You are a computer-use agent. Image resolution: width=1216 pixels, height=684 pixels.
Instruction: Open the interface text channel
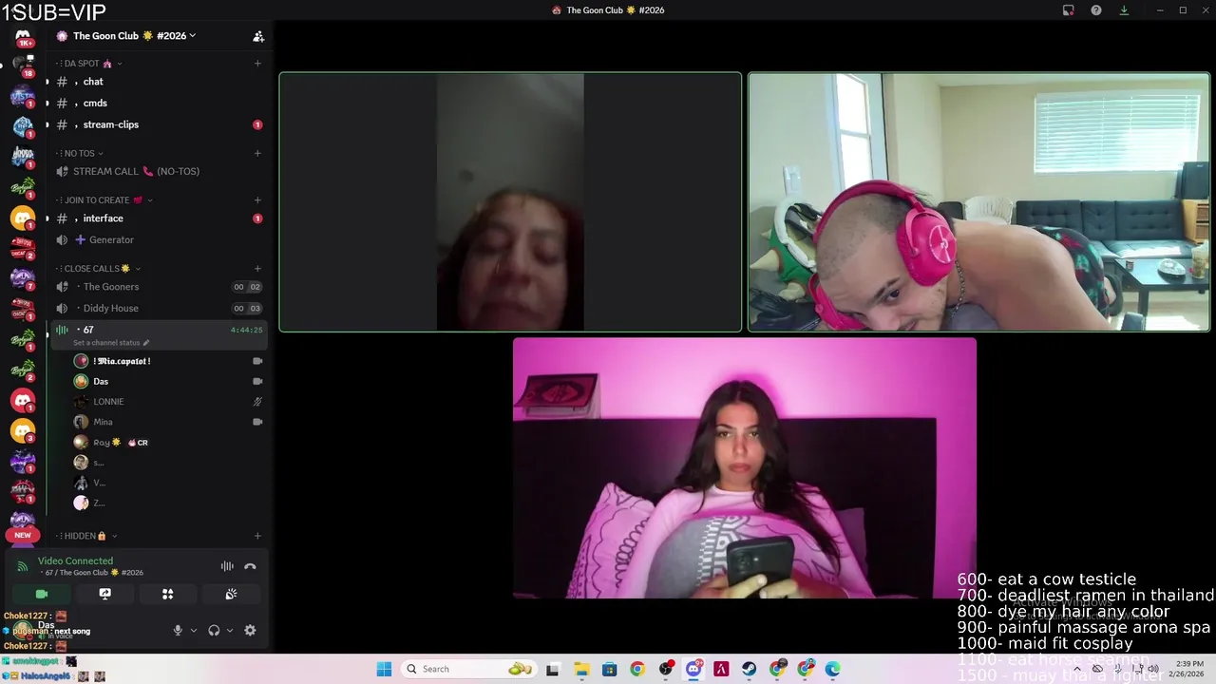pos(158,218)
